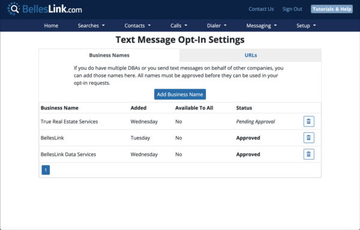Open the Dialer dropdown
360x230 pixels.
217,25
